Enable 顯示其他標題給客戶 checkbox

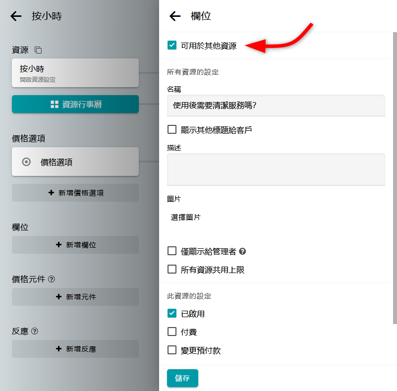coord(172,129)
